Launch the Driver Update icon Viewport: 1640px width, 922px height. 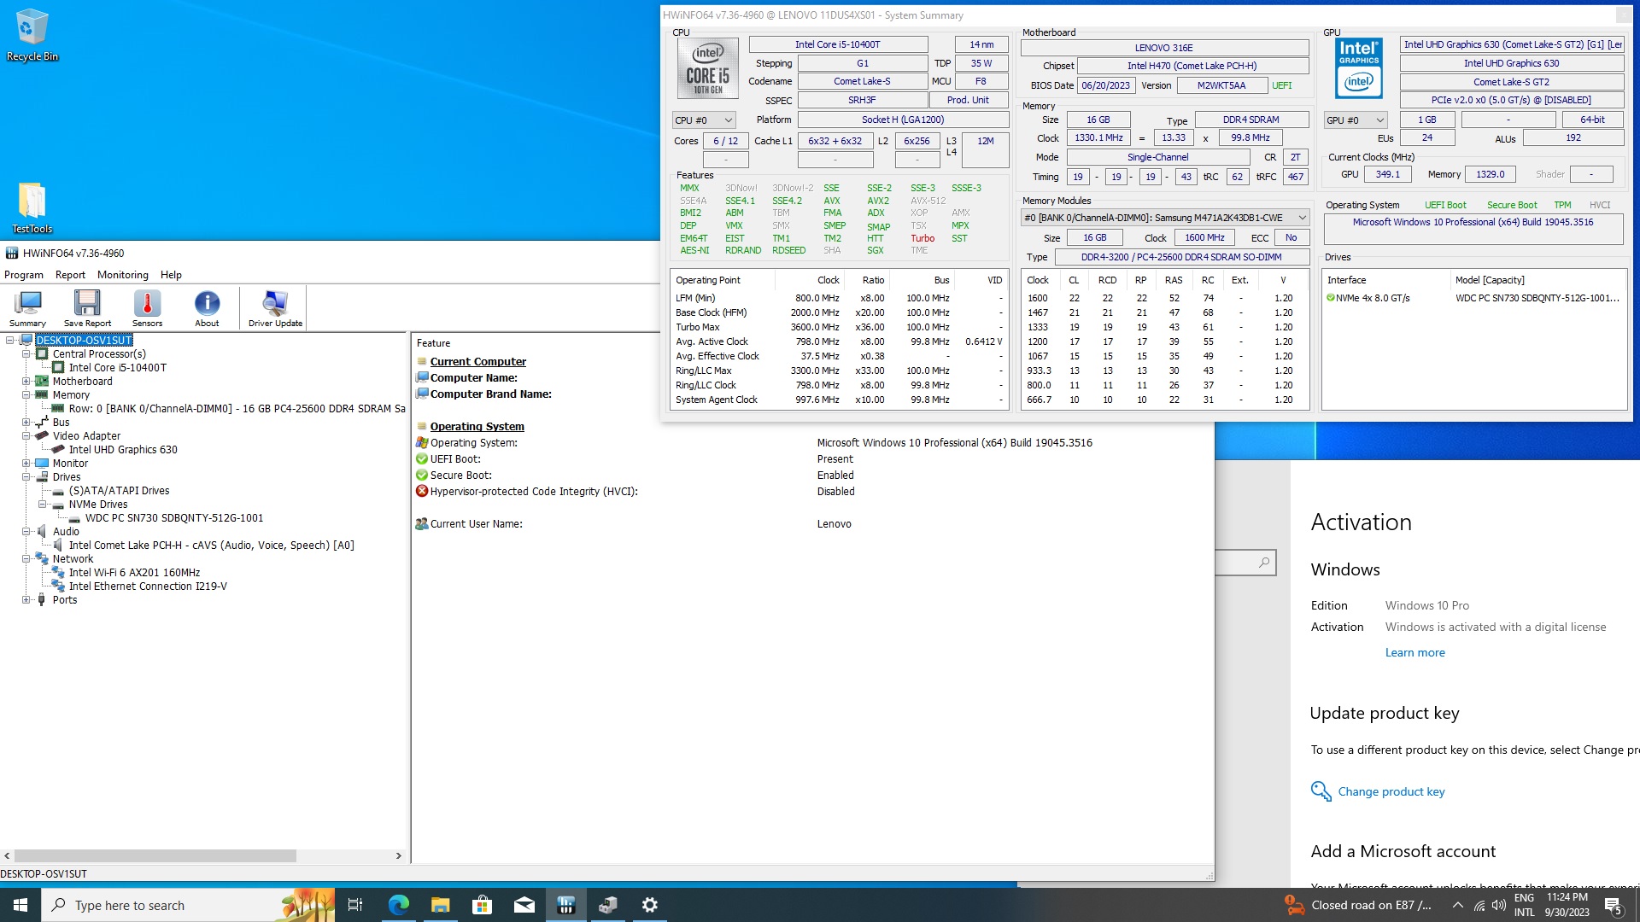click(x=275, y=308)
